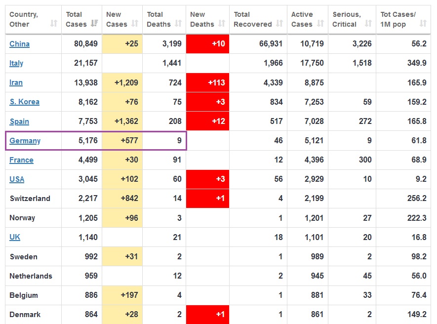Click Iran's red +113 new deaths cell
This screenshot has height=324, width=437.
(x=208, y=82)
